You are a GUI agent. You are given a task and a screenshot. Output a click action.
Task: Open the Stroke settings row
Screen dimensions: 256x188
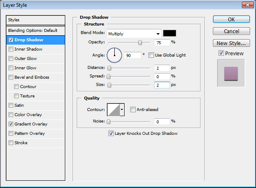point(35,143)
